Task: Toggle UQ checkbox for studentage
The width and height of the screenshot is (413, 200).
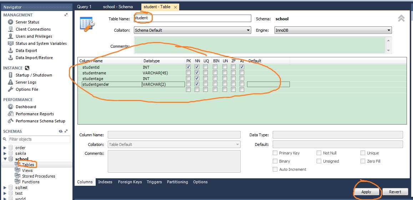Action: [206, 79]
